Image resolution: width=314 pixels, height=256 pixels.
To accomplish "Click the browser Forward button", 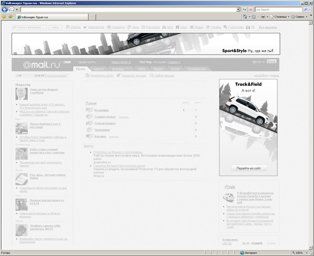I will [11, 9].
